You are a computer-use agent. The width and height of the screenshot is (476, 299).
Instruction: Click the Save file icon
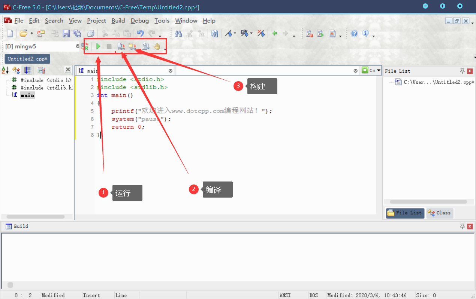click(66, 34)
